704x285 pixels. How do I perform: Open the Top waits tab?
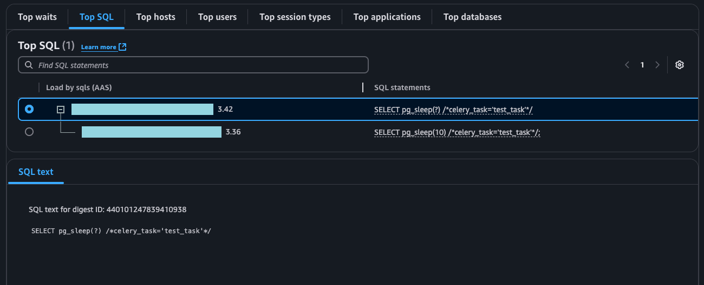click(37, 17)
